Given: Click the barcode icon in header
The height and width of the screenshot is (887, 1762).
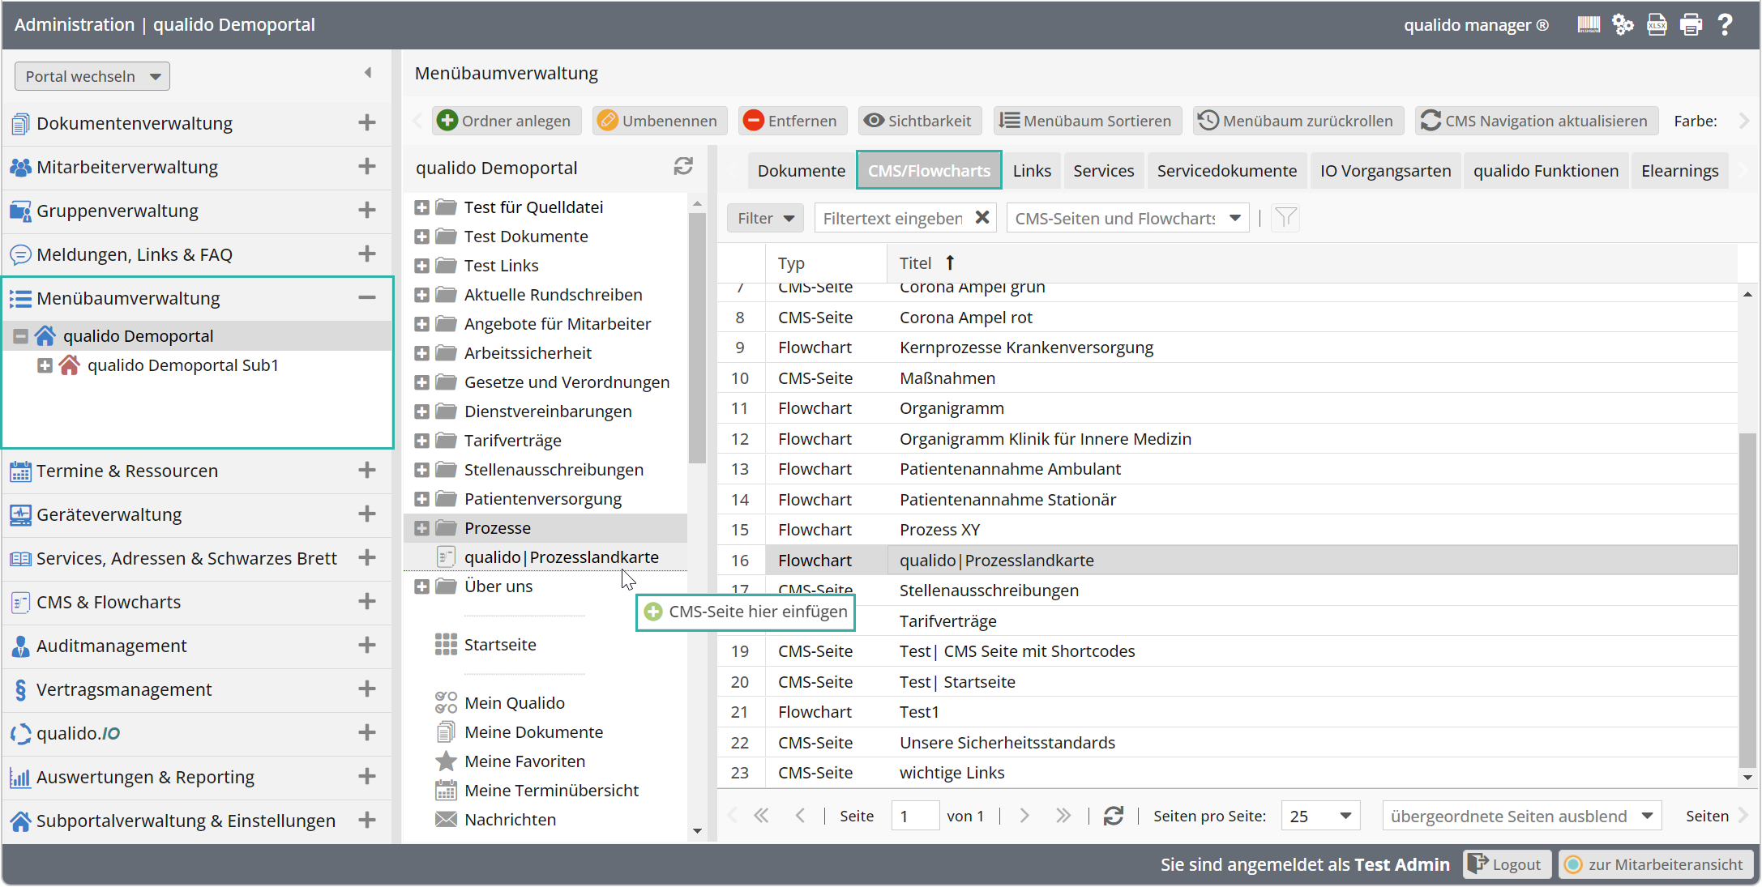Looking at the screenshot, I should point(1589,25).
